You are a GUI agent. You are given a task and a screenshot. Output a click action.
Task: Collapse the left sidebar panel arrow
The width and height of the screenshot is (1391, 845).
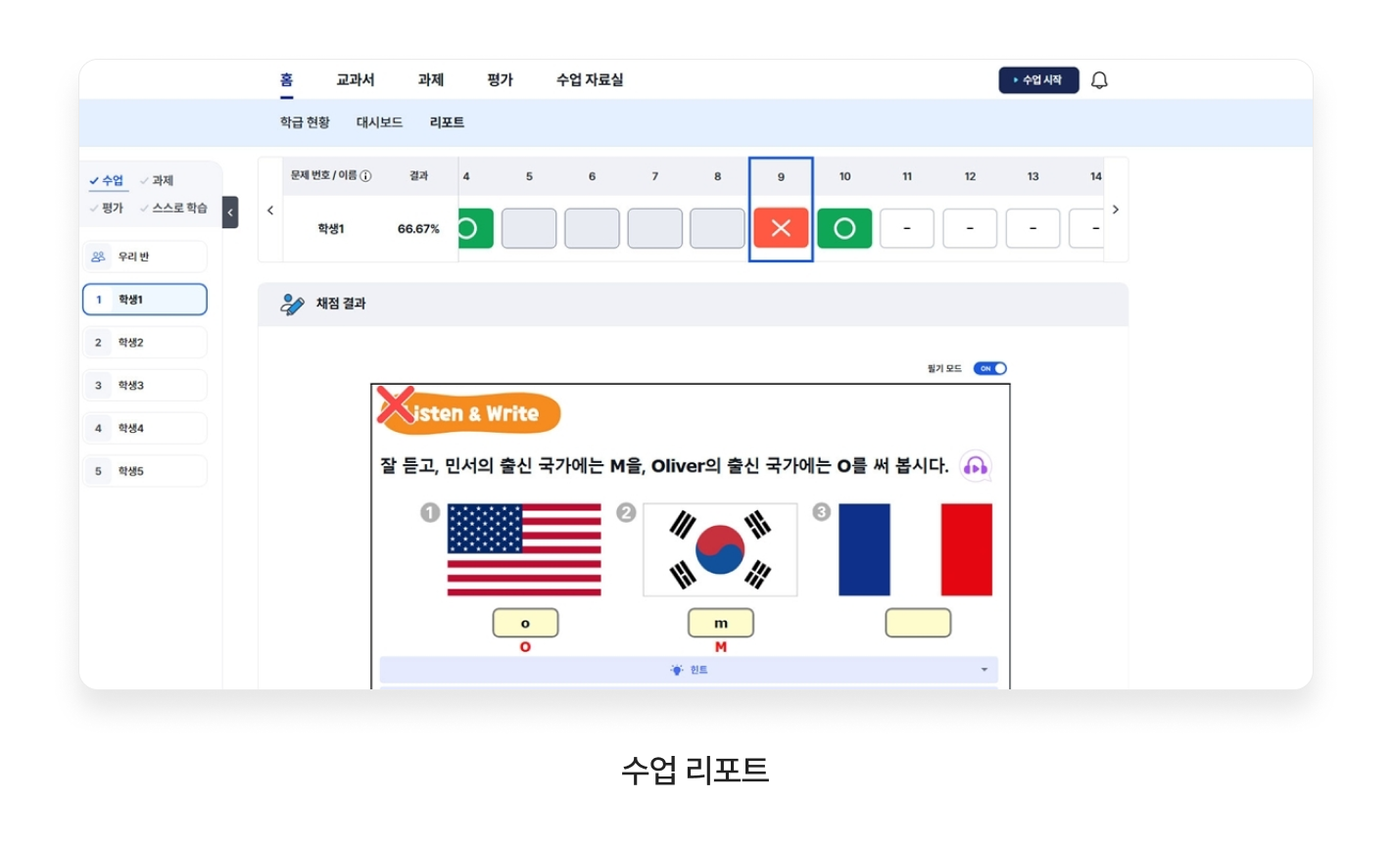(230, 211)
